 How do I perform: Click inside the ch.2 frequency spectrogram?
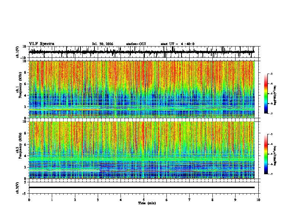(142, 150)
